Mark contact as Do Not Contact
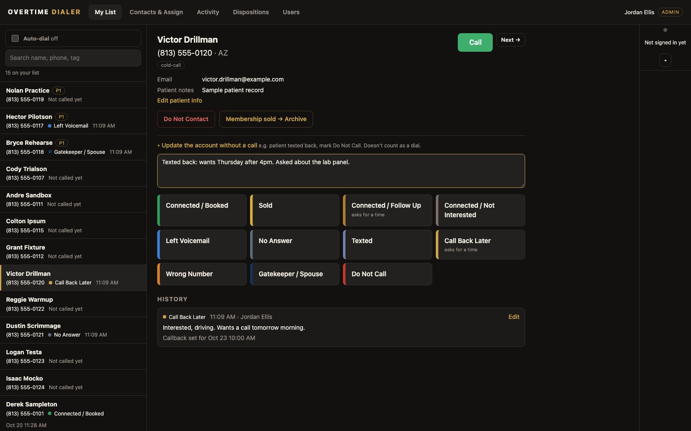The height and width of the screenshot is (431, 691). 186,119
